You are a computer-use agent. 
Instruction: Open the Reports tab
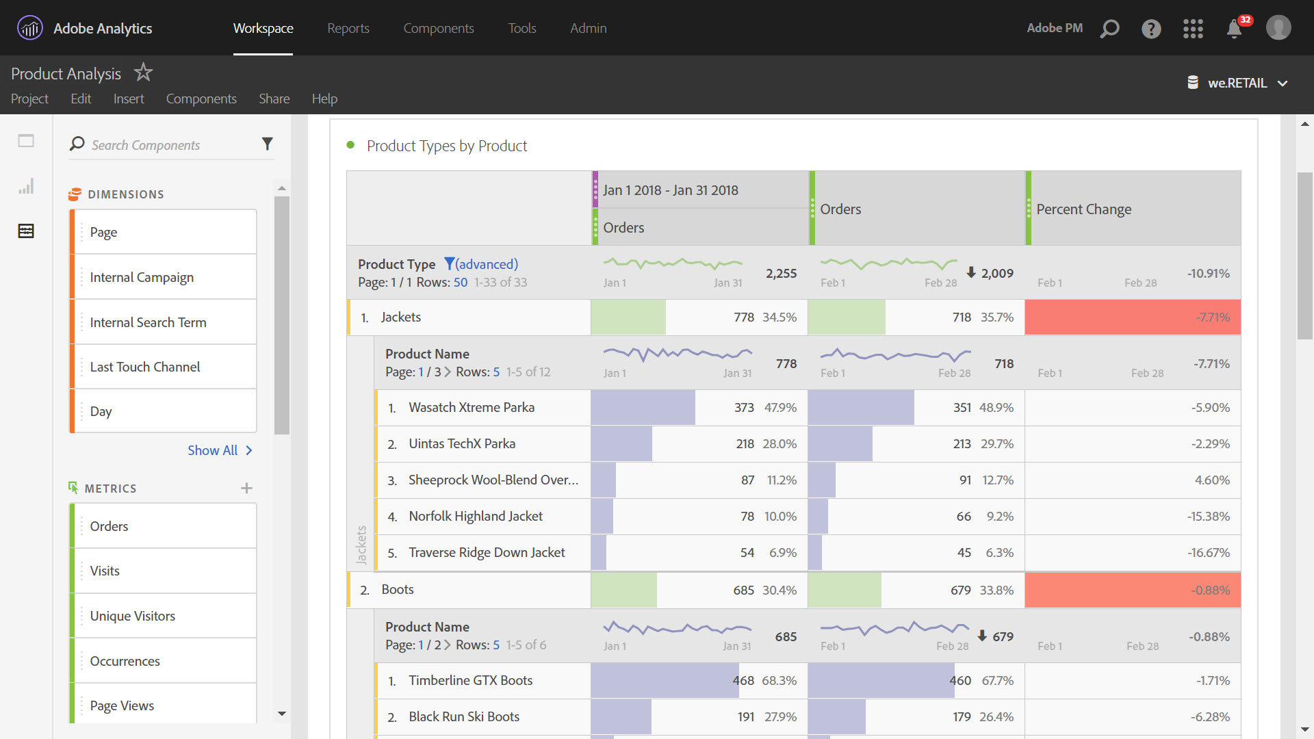point(348,28)
